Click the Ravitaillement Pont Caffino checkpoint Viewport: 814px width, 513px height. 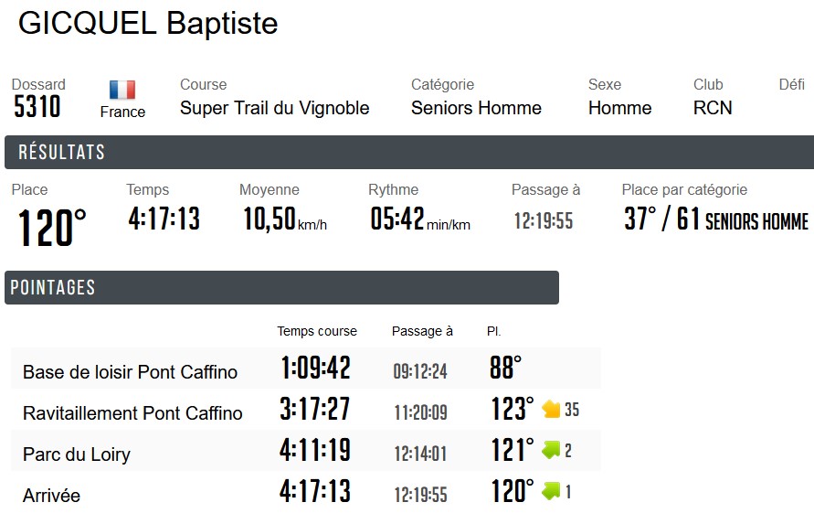(132, 413)
